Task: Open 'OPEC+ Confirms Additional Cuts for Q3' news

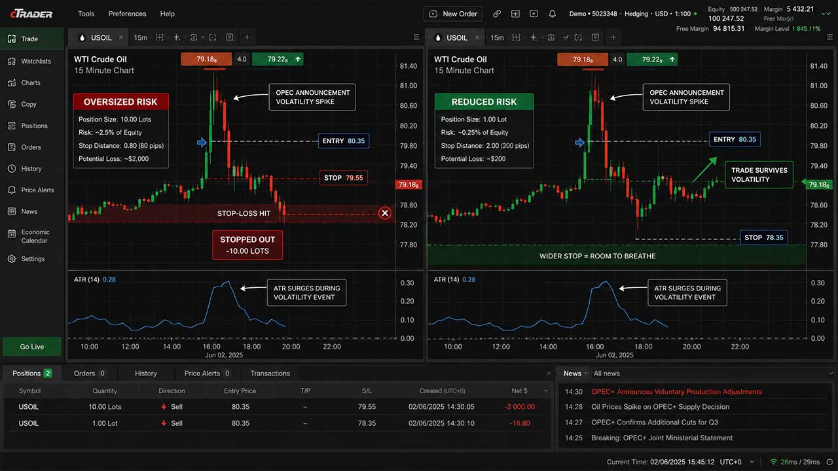Action: pyautogui.click(x=655, y=423)
